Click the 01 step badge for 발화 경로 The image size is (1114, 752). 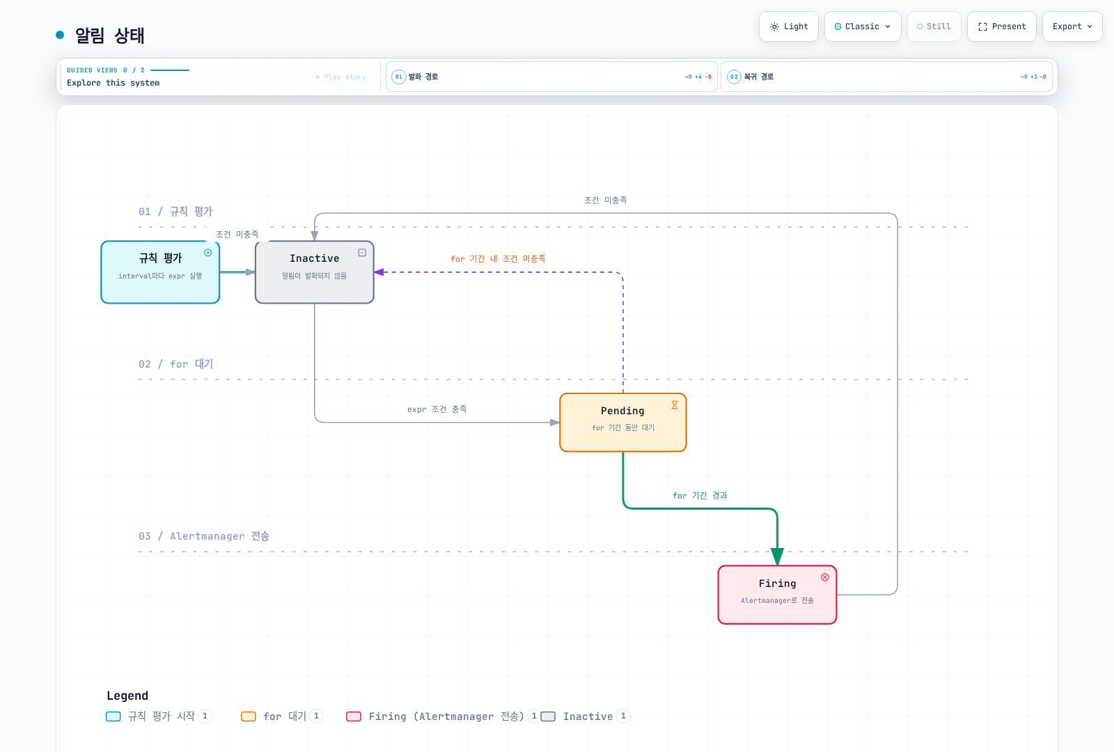click(x=399, y=77)
